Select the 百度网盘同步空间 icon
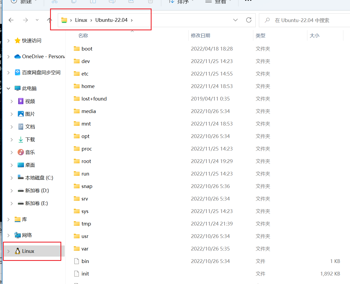The image size is (350, 284). click(18, 72)
